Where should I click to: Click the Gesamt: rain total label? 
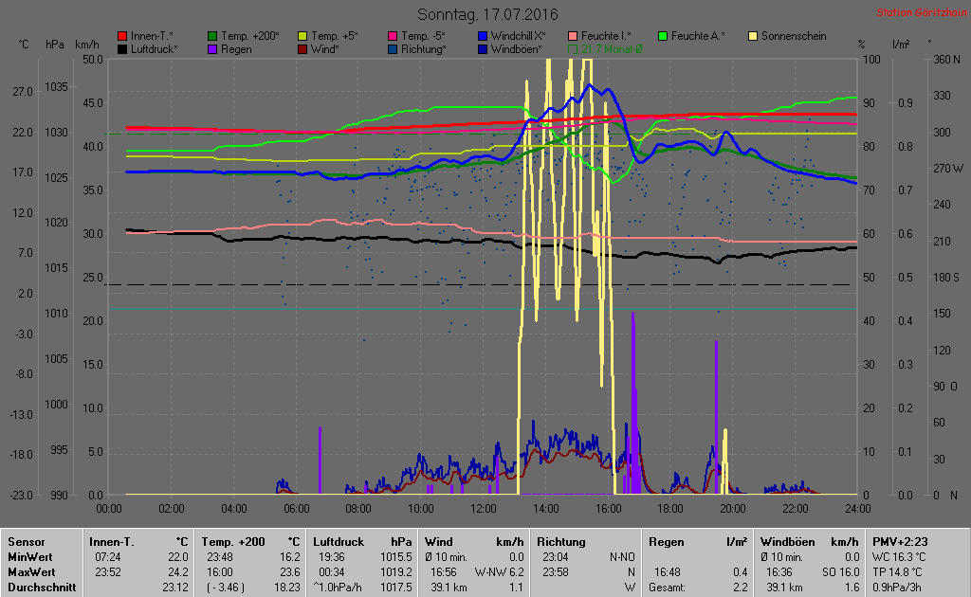tap(667, 588)
